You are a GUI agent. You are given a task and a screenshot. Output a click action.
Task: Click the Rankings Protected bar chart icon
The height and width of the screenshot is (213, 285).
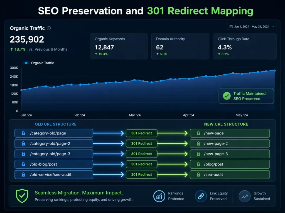click(x=159, y=196)
